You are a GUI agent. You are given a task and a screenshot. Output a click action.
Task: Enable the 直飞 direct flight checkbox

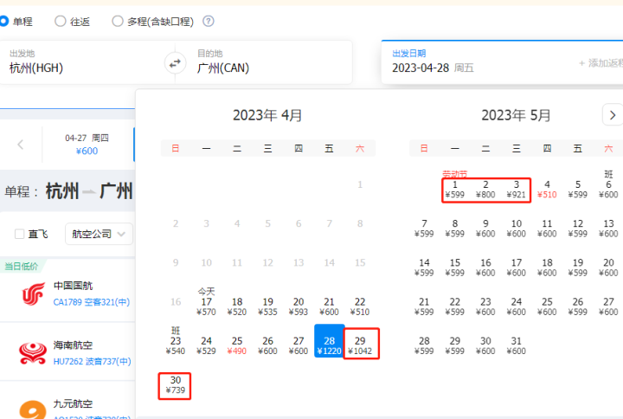pyautogui.click(x=20, y=234)
